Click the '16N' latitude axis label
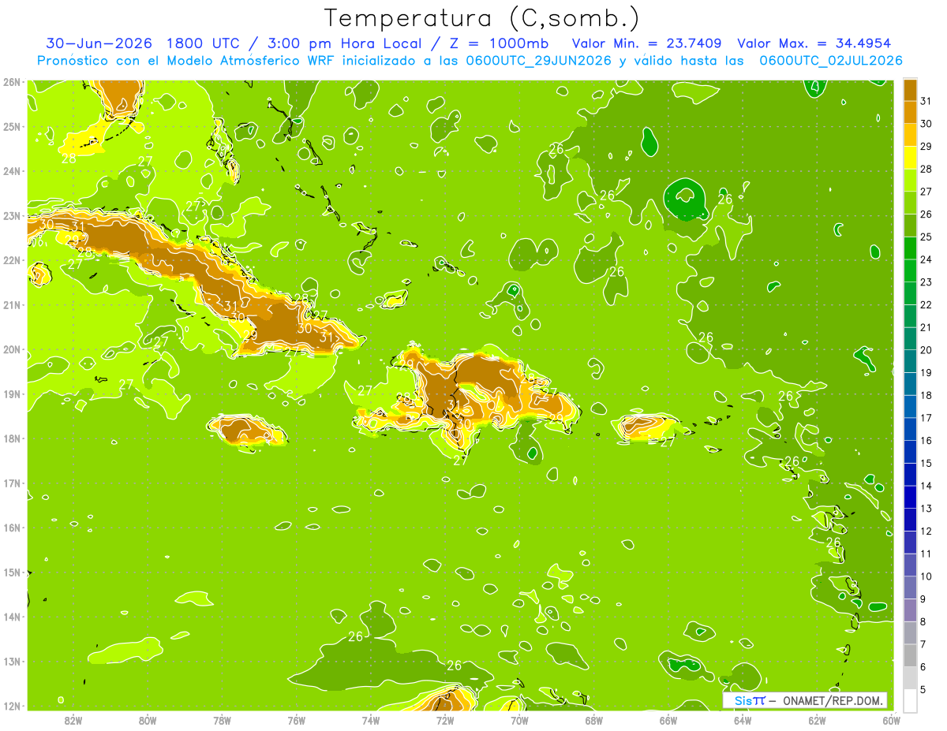 click(x=12, y=528)
